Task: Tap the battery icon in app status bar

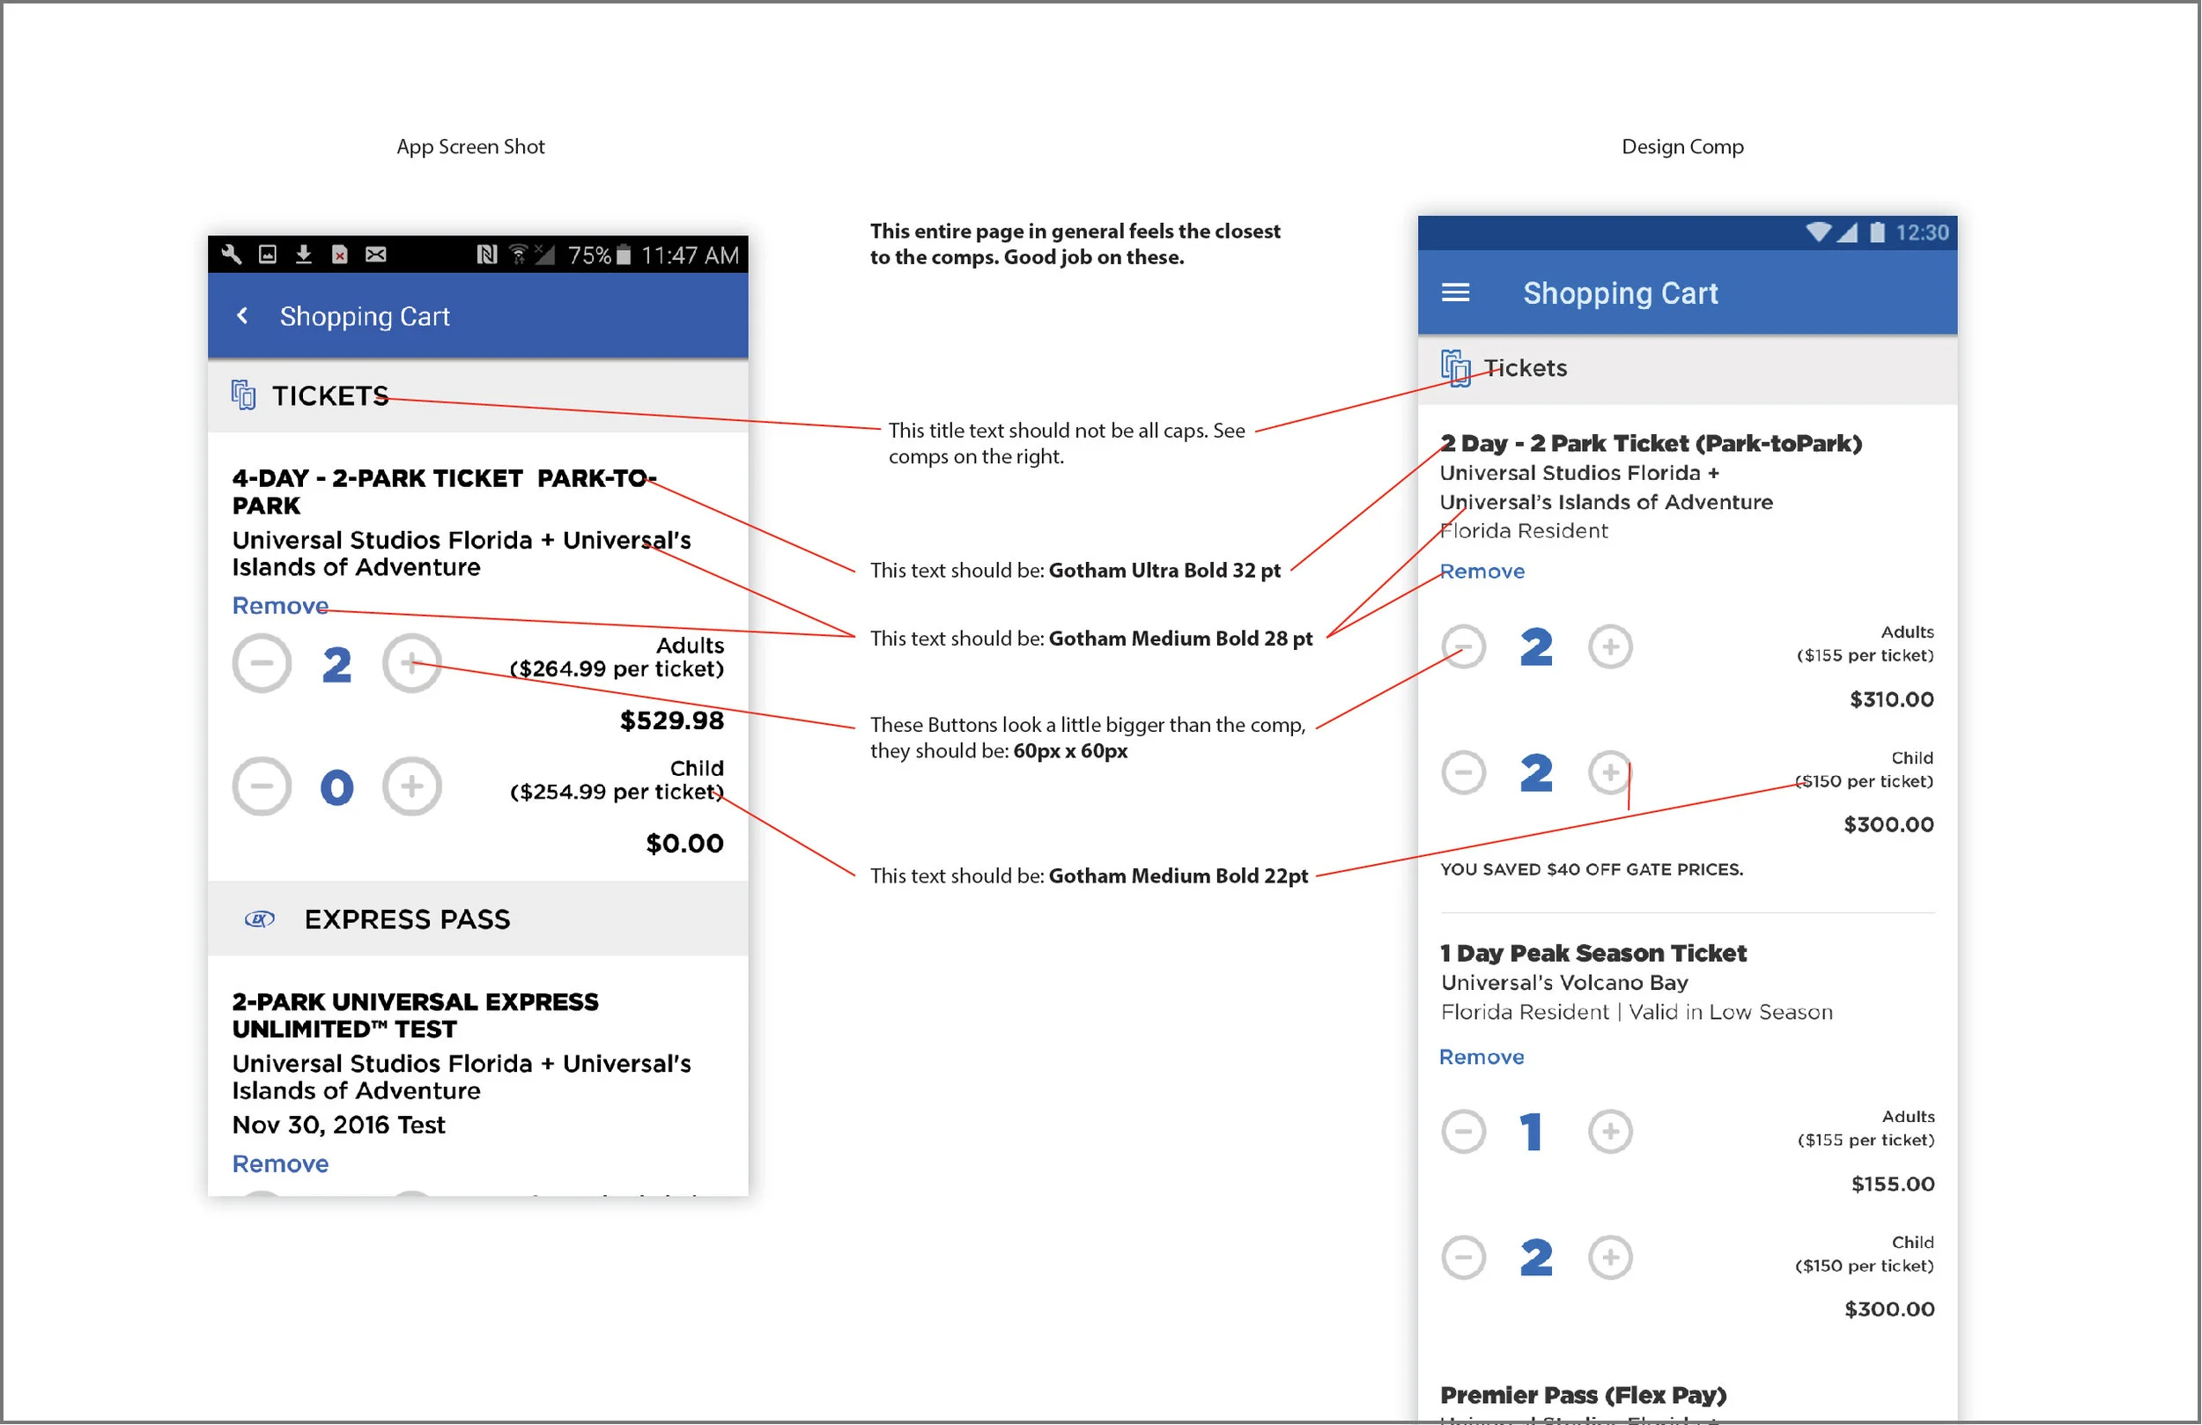Action: (624, 255)
